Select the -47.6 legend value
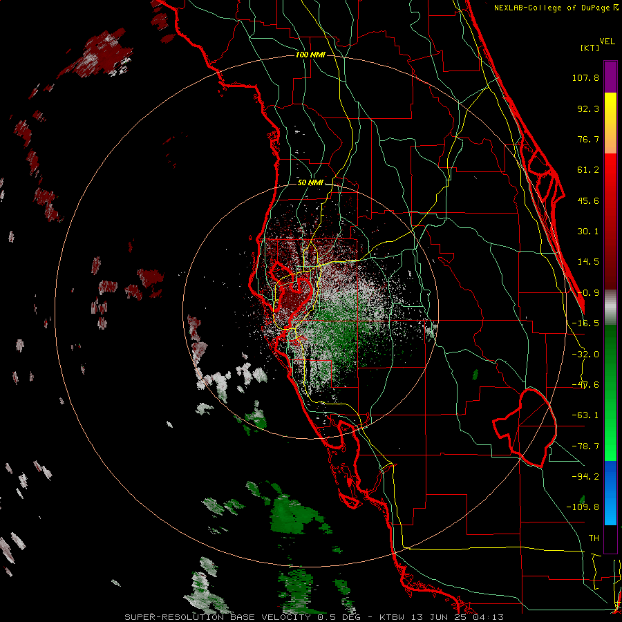622x622 pixels. click(x=585, y=385)
